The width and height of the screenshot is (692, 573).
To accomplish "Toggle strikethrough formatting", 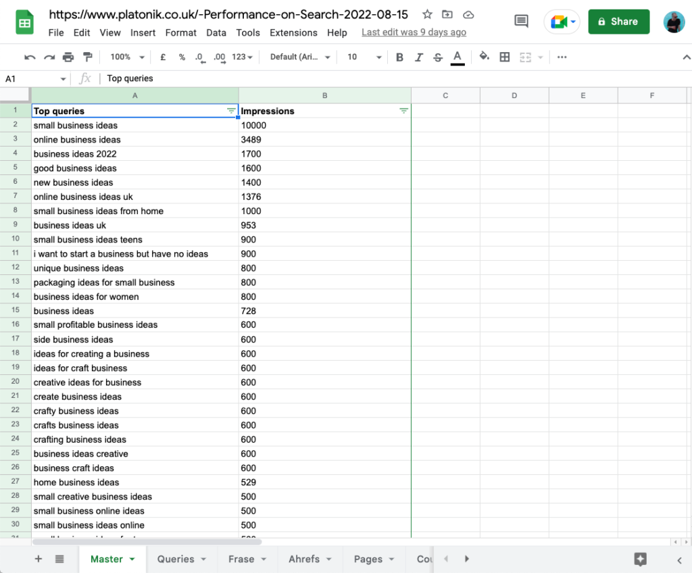I will click(x=438, y=57).
